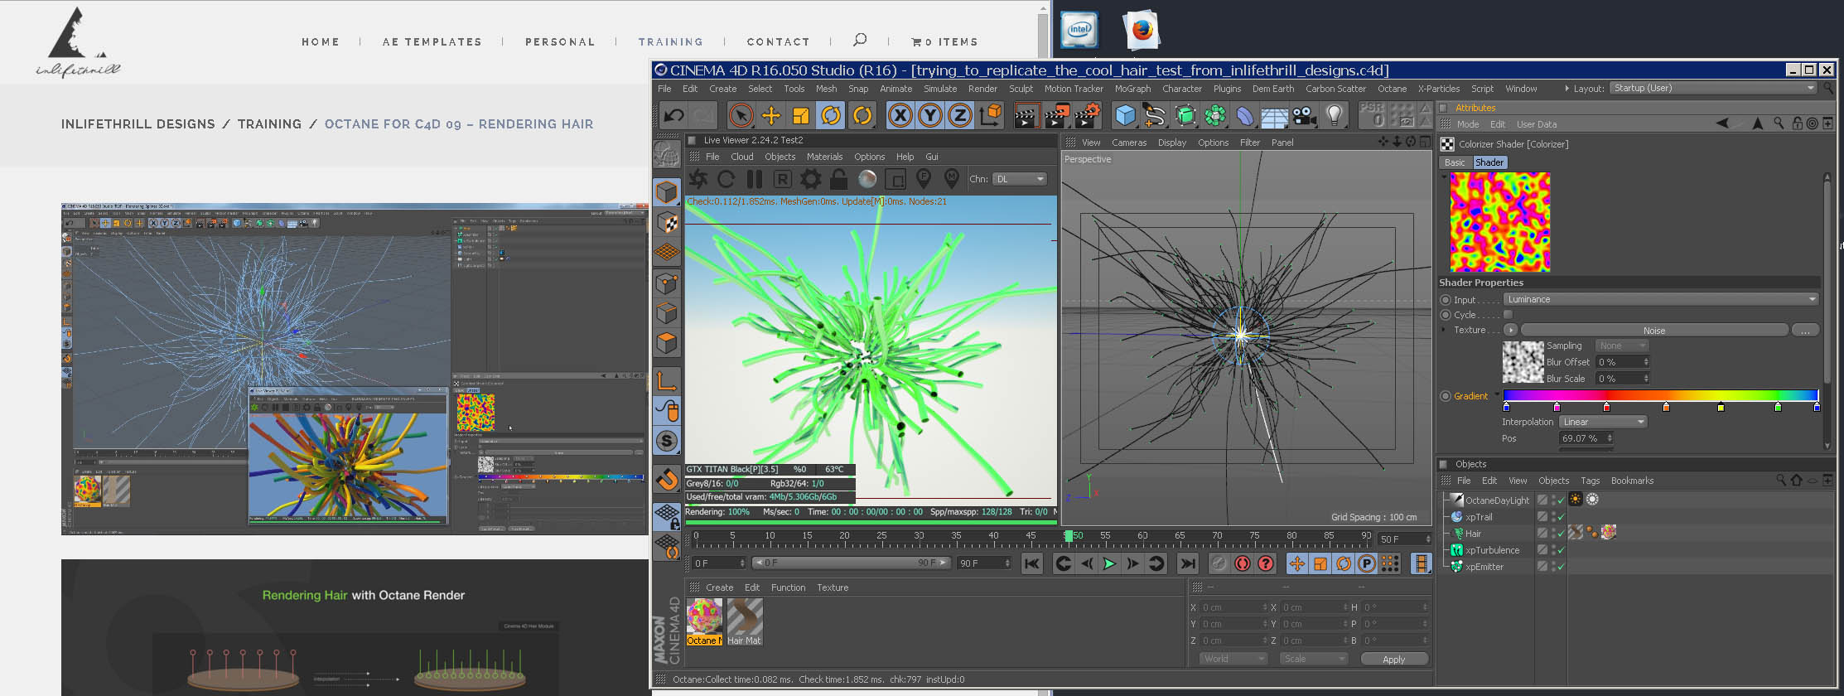Click the Undo arrow icon
The width and height of the screenshot is (1844, 696).
674,116
